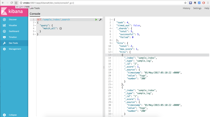Viewport: 210px width, 117px height.
Task: Click the blue checkmark extension icon
Action: coord(199,3)
